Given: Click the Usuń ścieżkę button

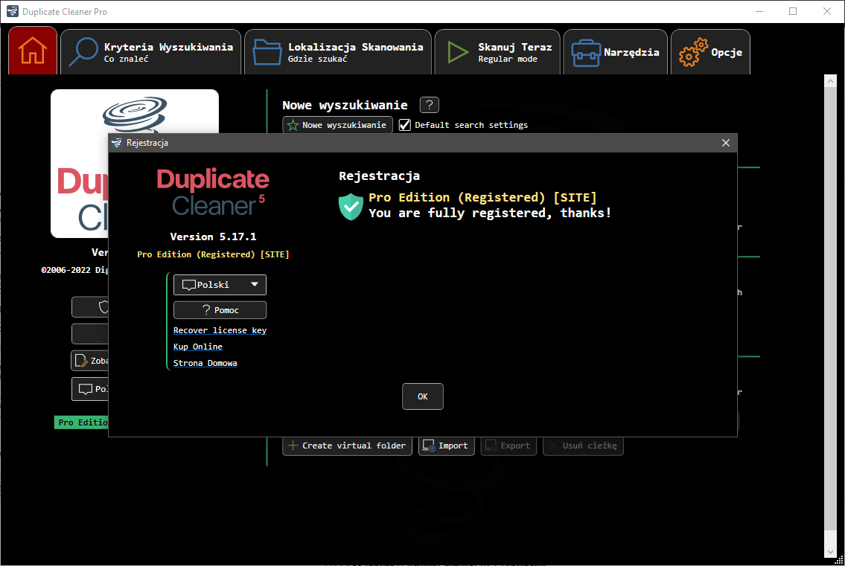Looking at the screenshot, I should pyautogui.click(x=583, y=446).
